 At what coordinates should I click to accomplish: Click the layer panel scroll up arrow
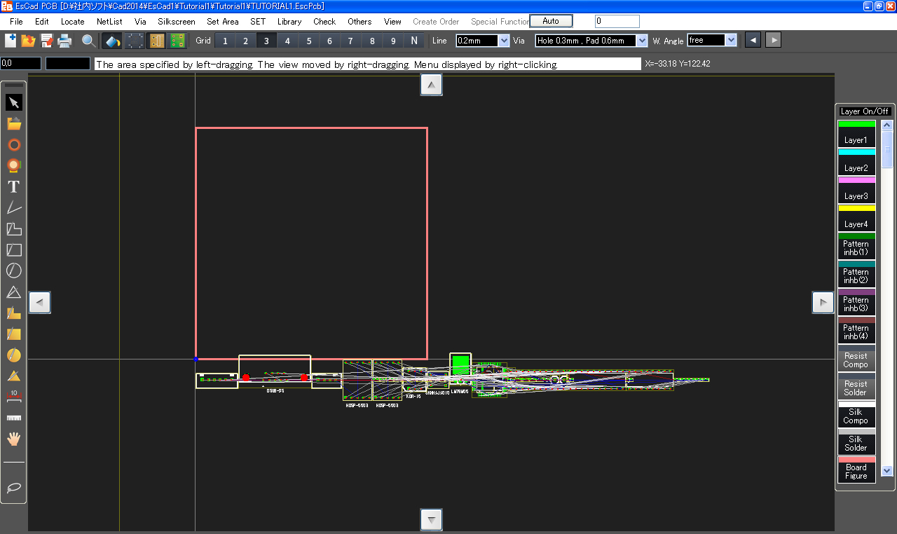click(887, 125)
